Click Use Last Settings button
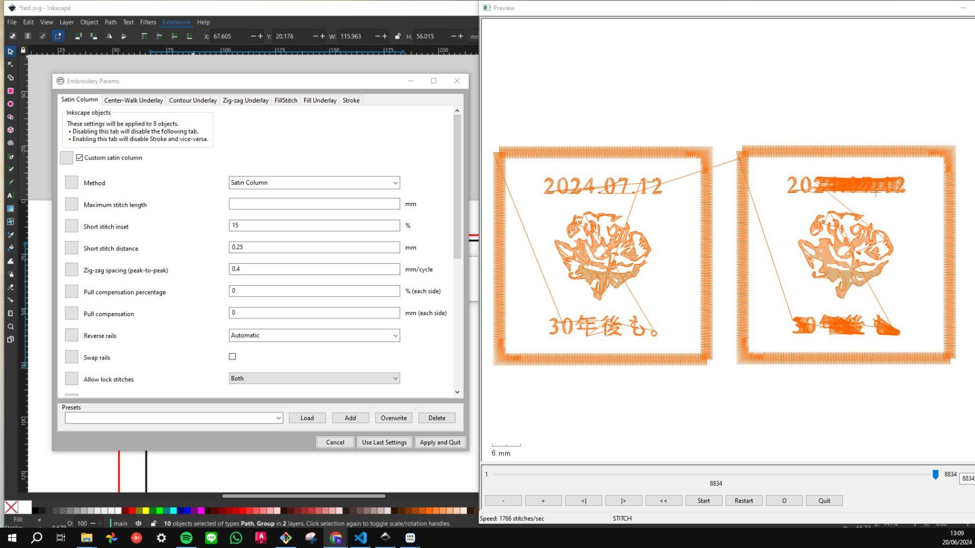975x548 pixels. click(x=384, y=442)
